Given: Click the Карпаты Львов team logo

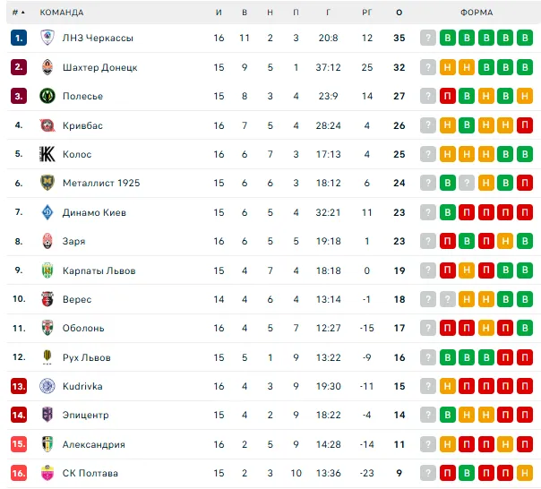Looking at the screenshot, I should point(47,270).
